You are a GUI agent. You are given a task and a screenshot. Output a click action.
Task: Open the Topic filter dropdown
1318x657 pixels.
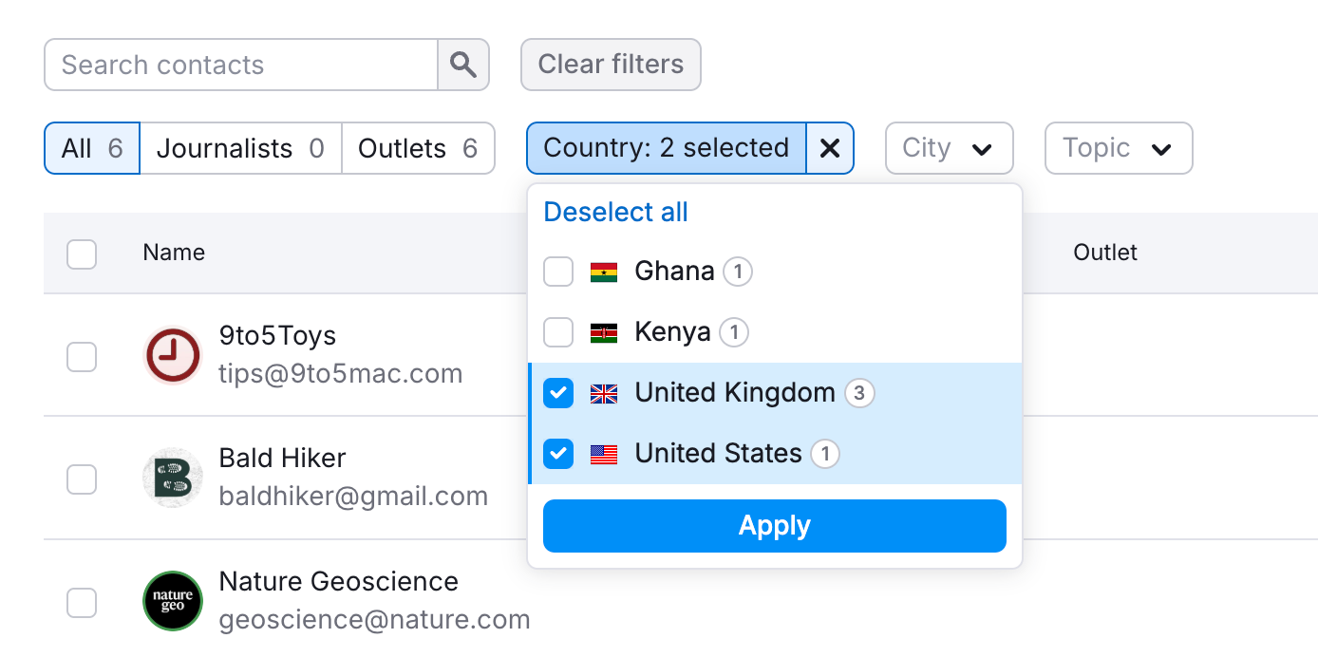(x=1118, y=148)
